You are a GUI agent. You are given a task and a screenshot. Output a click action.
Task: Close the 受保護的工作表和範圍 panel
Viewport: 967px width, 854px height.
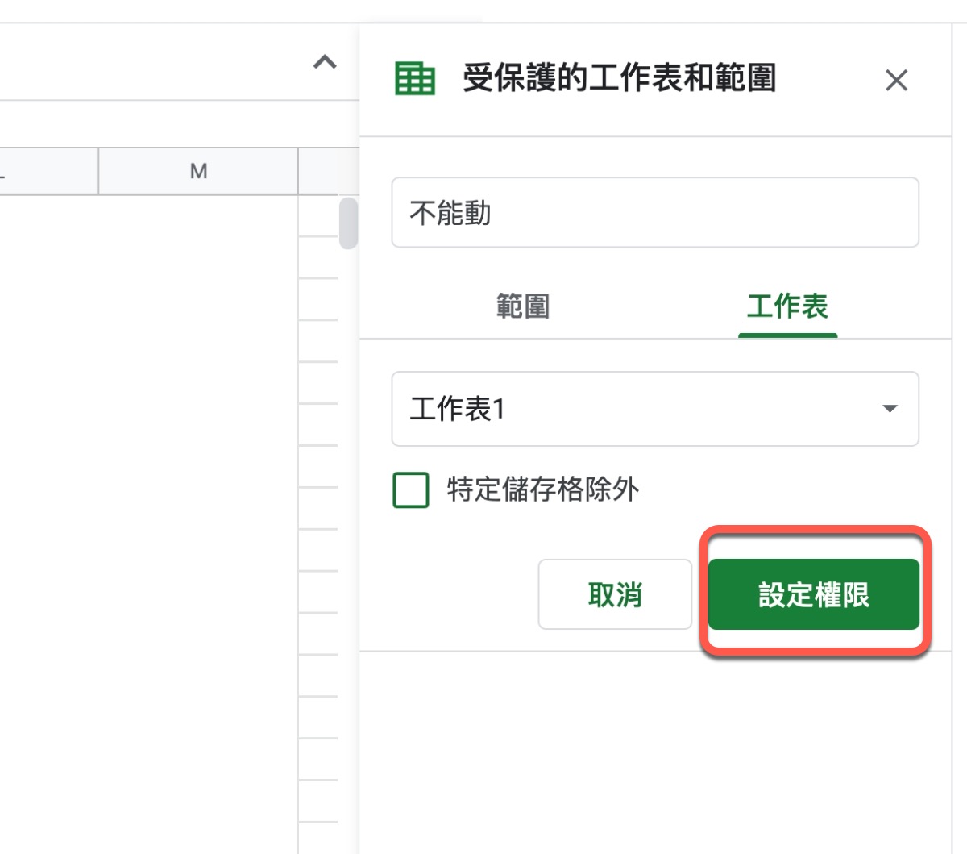(896, 81)
